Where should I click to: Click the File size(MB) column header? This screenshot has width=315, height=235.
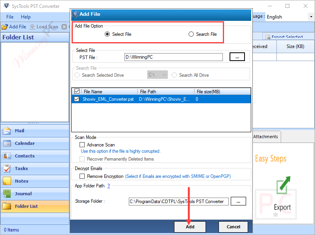[222, 92]
